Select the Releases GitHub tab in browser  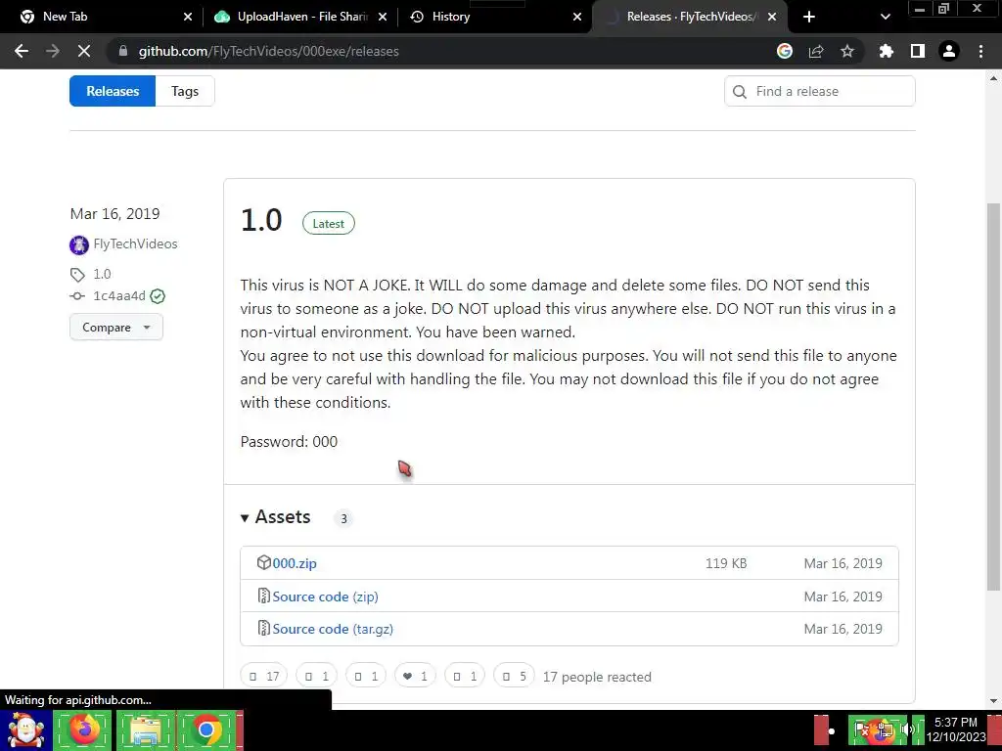[x=690, y=17]
